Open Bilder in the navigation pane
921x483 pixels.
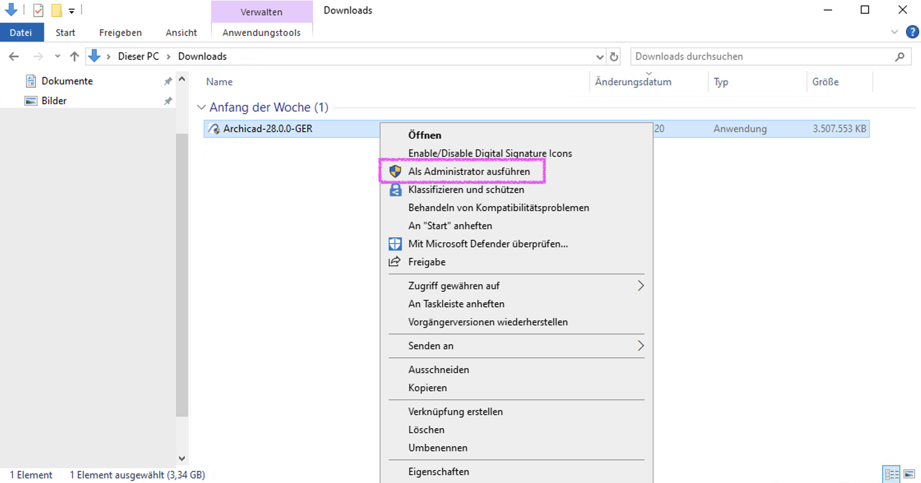(x=54, y=101)
